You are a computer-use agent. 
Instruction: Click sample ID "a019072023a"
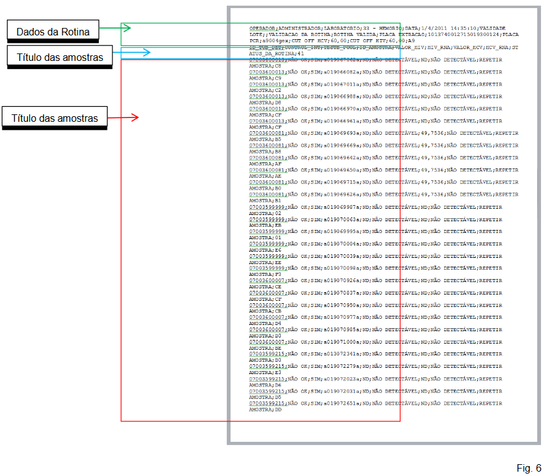click(342, 379)
